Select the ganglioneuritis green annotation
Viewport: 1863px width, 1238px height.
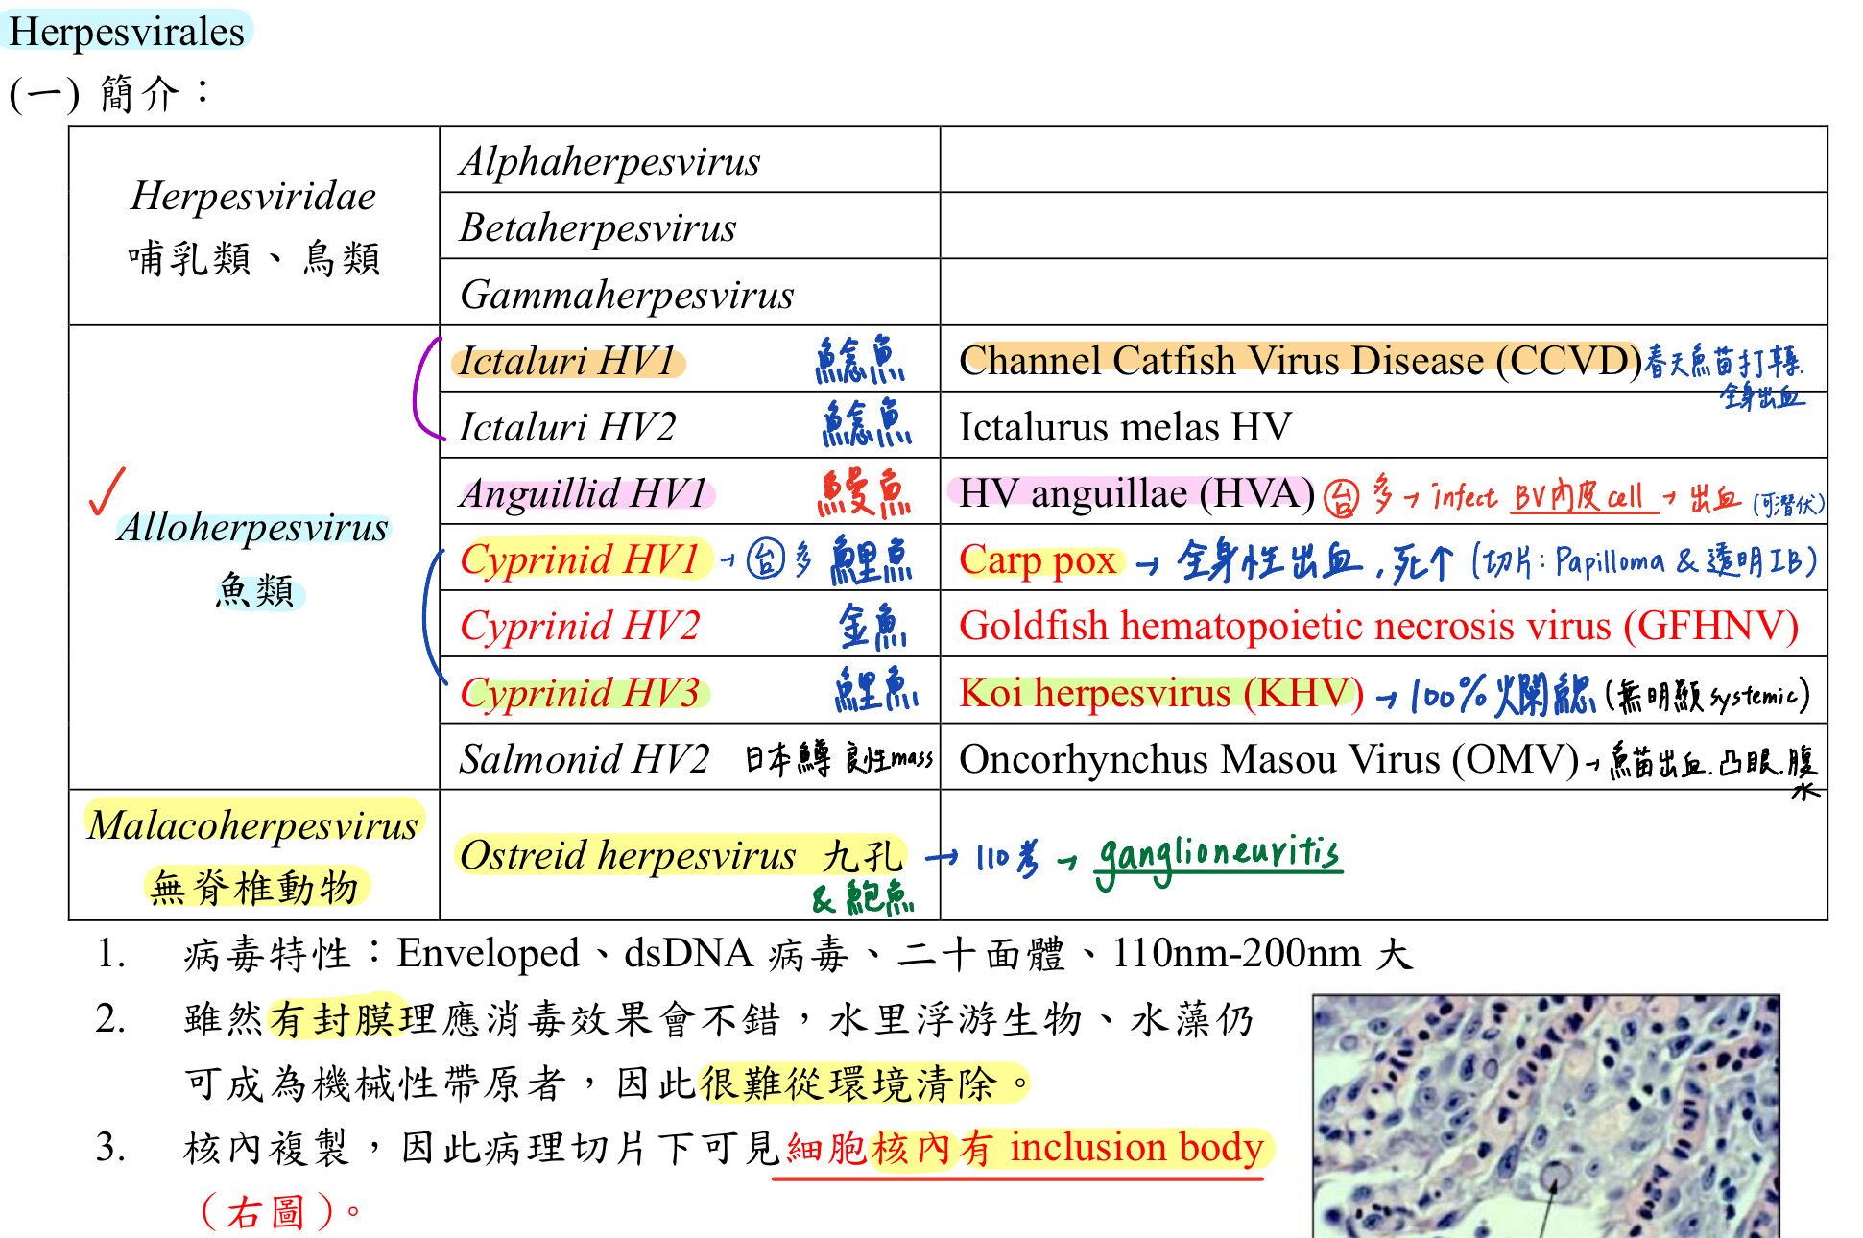1217,851
